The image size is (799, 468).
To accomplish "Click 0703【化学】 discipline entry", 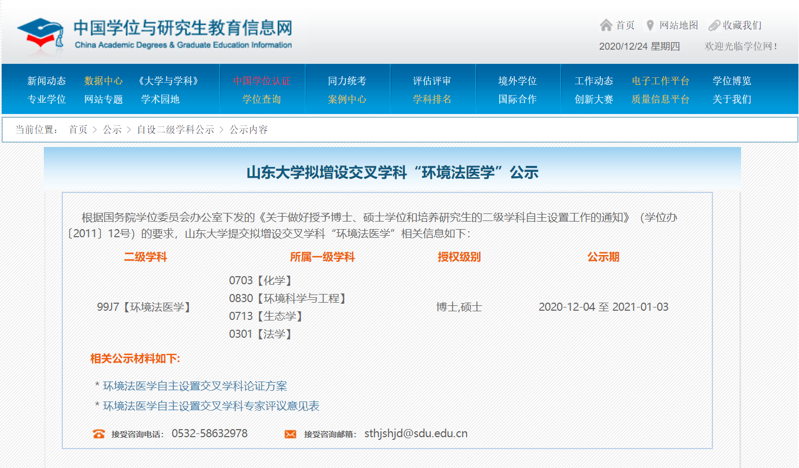I will coord(262,280).
